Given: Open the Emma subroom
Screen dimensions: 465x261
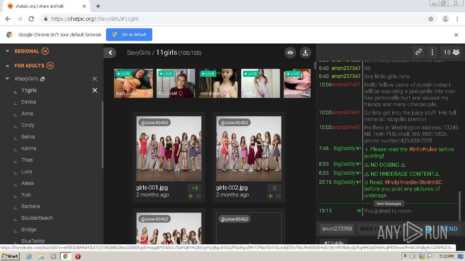Looking at the screenshot, I should coord(29,102).
